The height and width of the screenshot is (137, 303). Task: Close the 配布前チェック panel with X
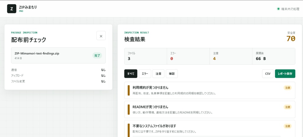101,36
